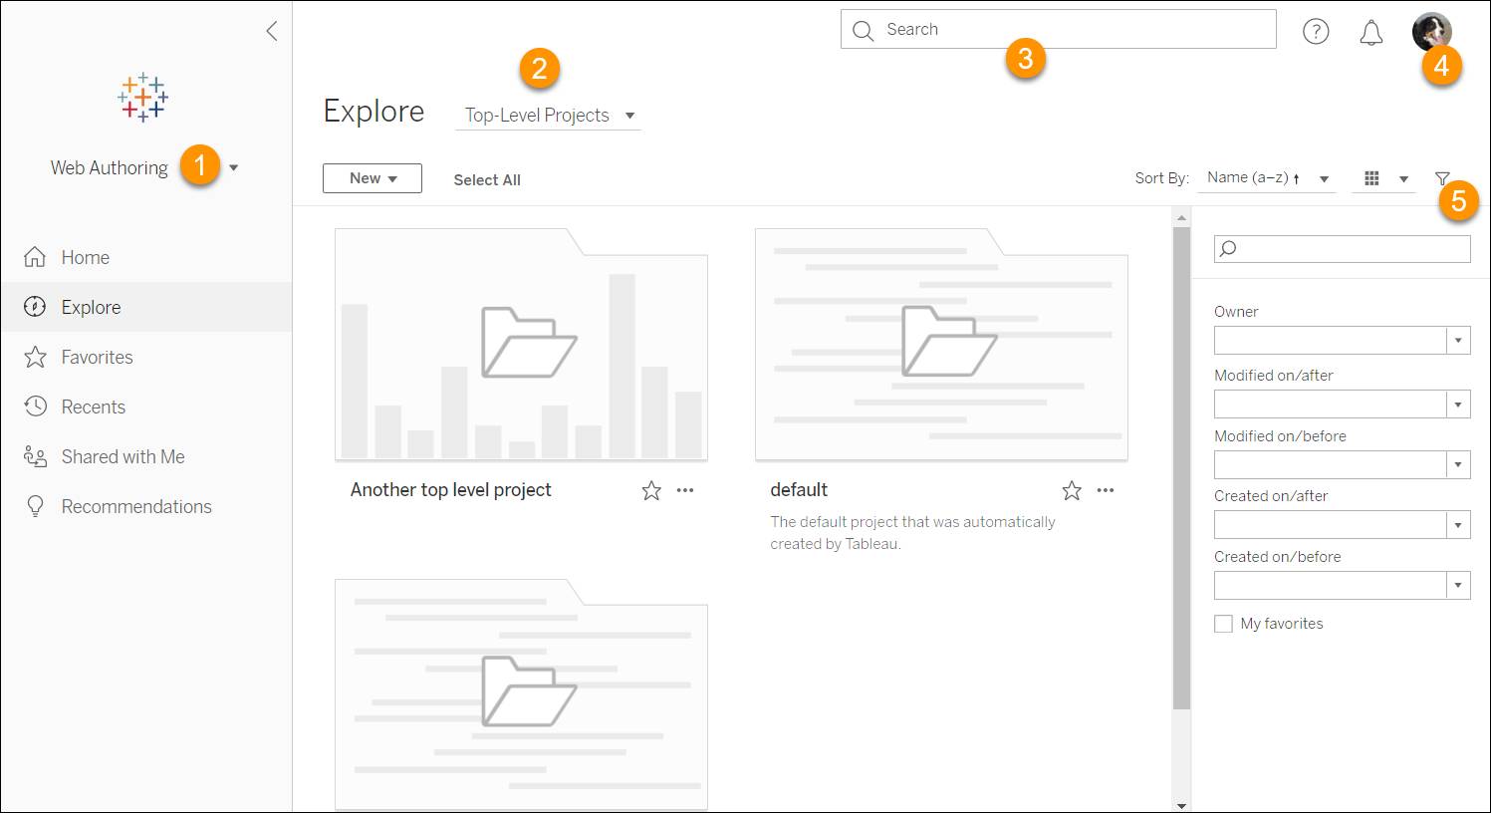1491x813 pixels.
Task: Click the Tableau logo
Action: 141,98
